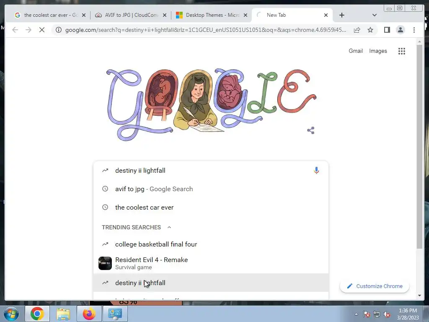This screenshot has height=322, width=429.
Task: Open Gmail link
Action: [355, 51]
